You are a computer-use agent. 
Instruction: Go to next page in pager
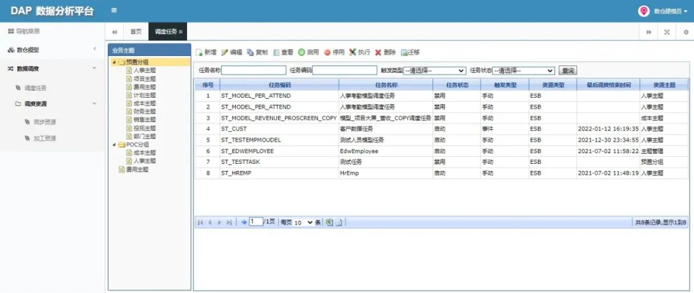(x=219, y=222)
